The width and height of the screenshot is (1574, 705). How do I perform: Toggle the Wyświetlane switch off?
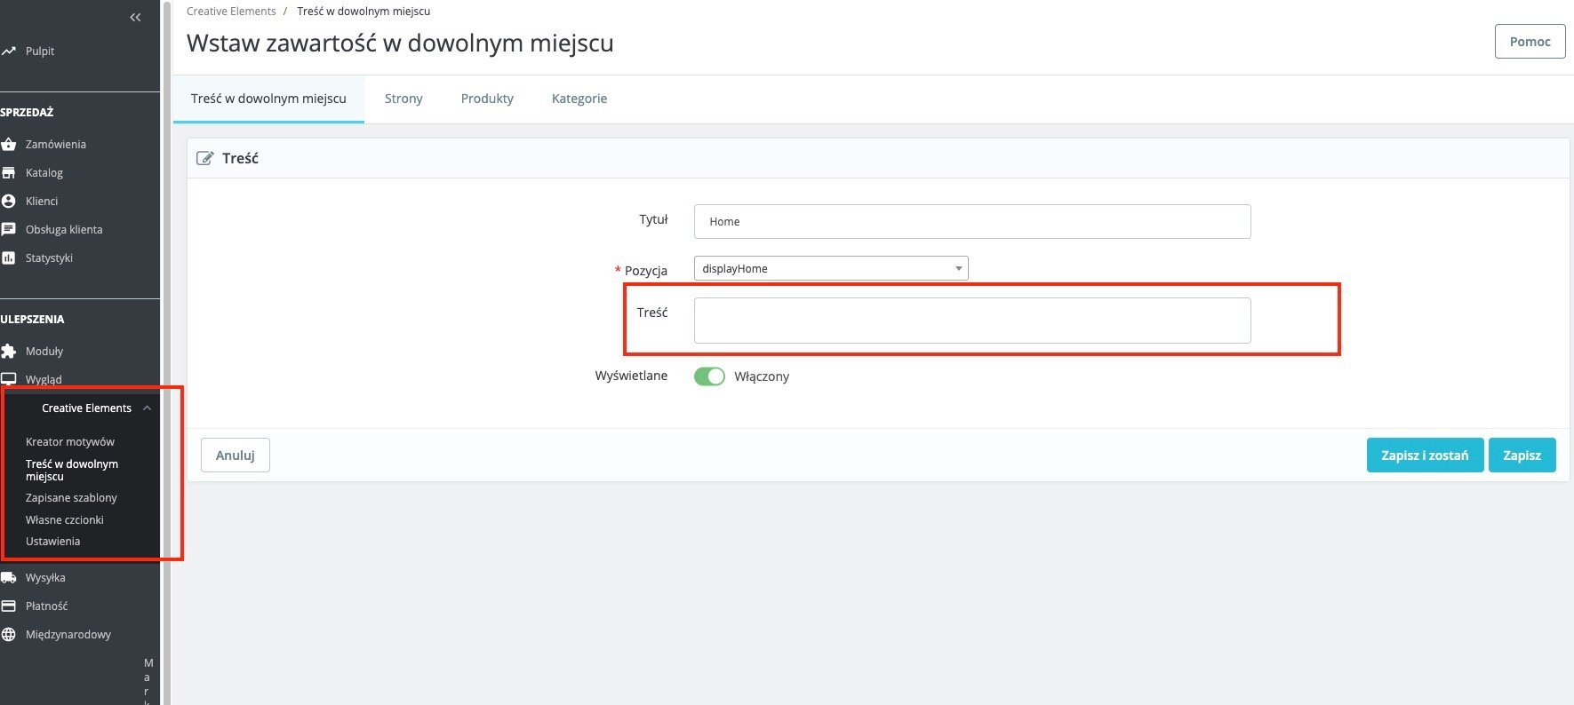pos(709,376)
